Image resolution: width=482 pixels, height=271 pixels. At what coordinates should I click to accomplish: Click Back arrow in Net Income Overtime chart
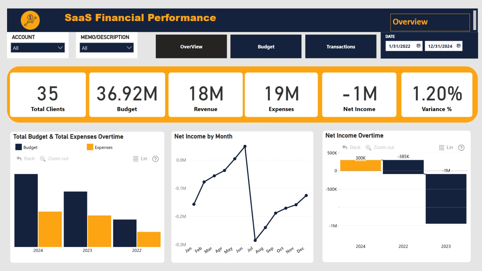point(345,148)
